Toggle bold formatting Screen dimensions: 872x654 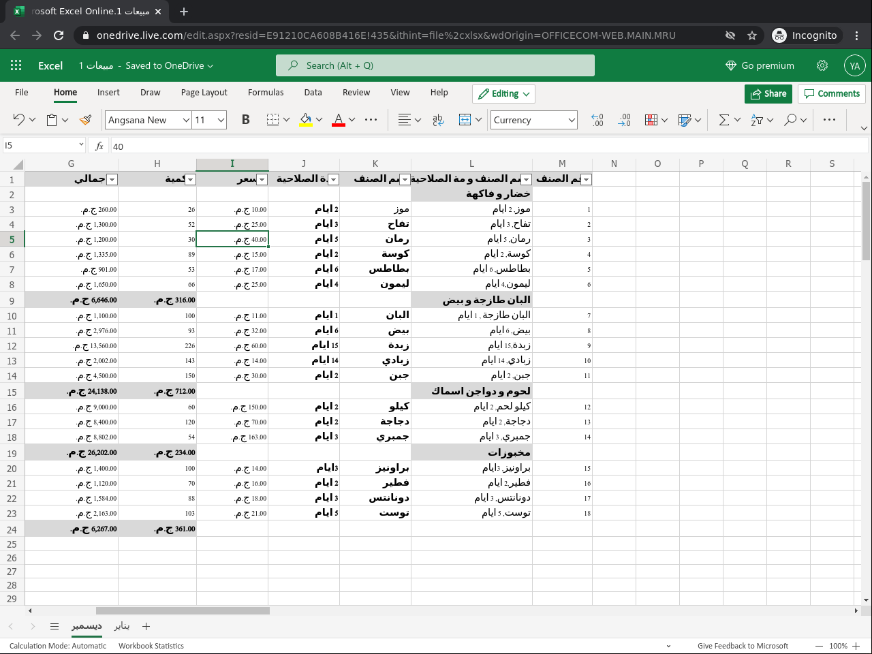tap(246, 120)
